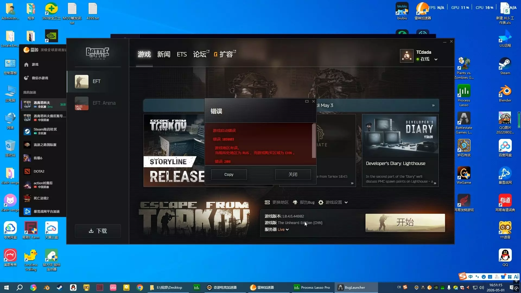Select 死亡边境2 accelerator entry
This screenshot has width=521, height=293.
(x=44, y=198)
